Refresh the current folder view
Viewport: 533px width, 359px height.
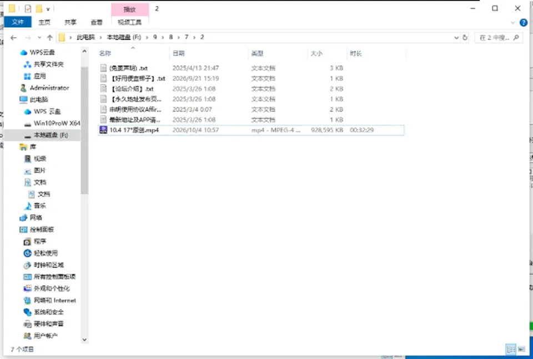465,38
